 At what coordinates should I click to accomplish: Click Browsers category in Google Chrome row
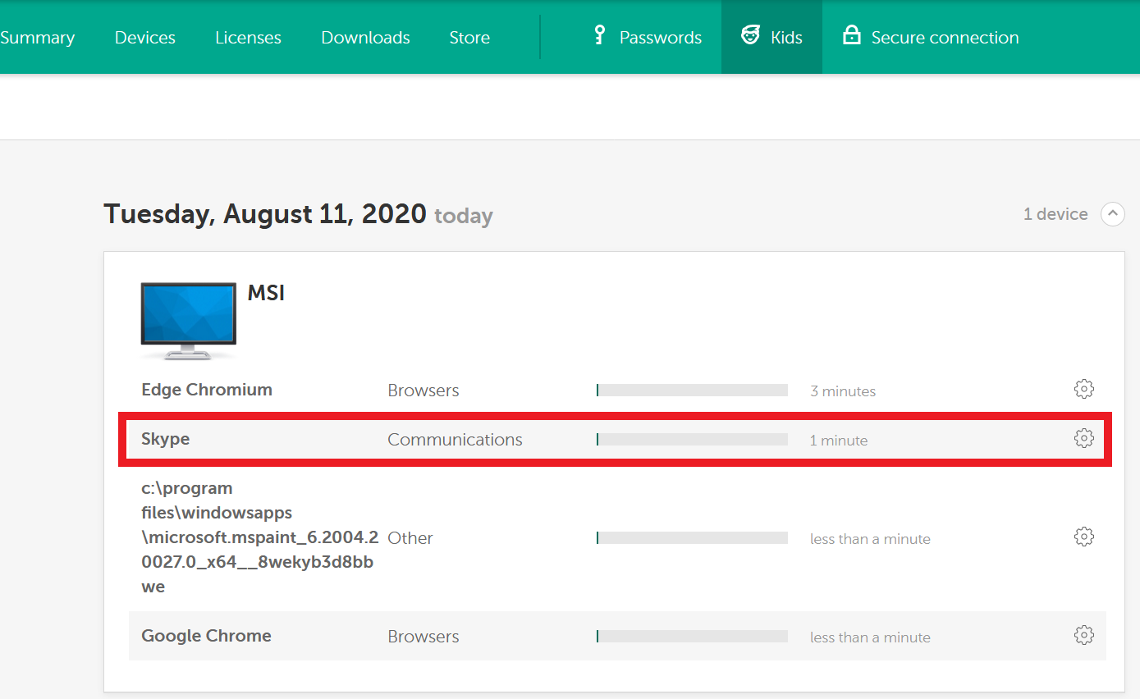(423, 637)
